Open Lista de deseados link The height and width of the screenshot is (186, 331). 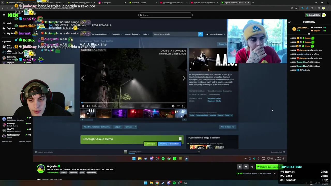[x=215, y=34]
